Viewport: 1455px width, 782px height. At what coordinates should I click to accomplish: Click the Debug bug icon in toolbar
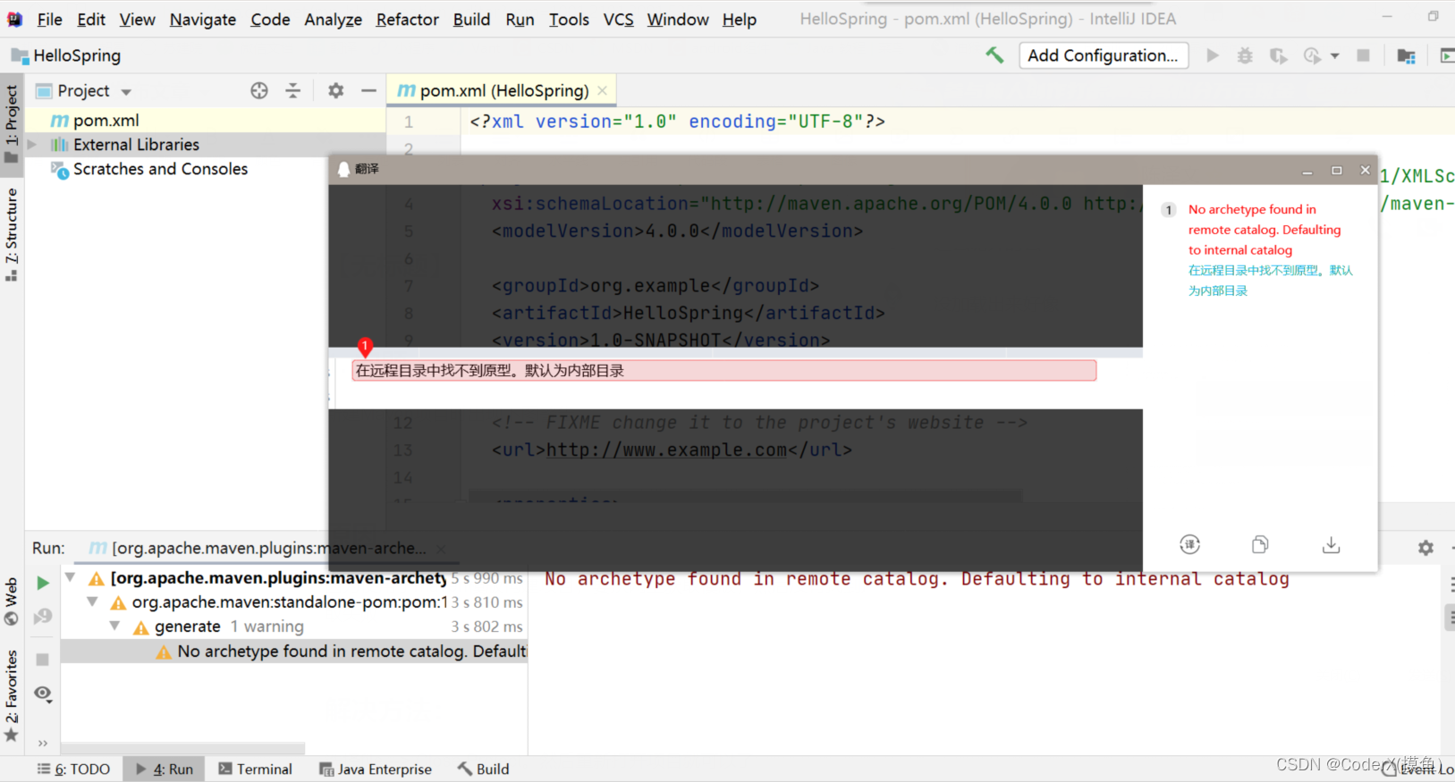click(1245, 55)
